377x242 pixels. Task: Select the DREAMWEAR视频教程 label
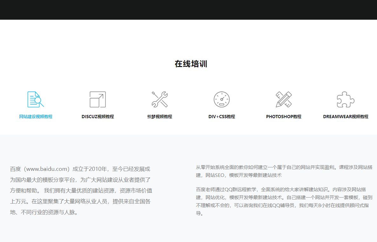pos(346,117)
